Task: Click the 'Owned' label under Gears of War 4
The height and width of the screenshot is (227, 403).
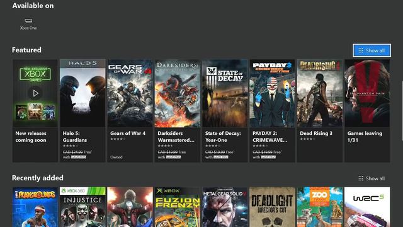Action: pyautogui.click(x=116, y=157)
